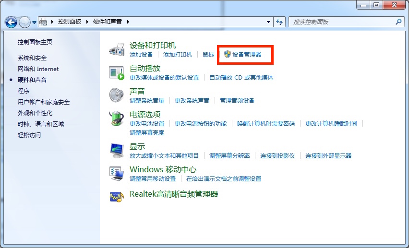The height and width of the screenshot is (248, 409).
Task: Click 更改电池设置 link
Action: click(x=147, y=123)
